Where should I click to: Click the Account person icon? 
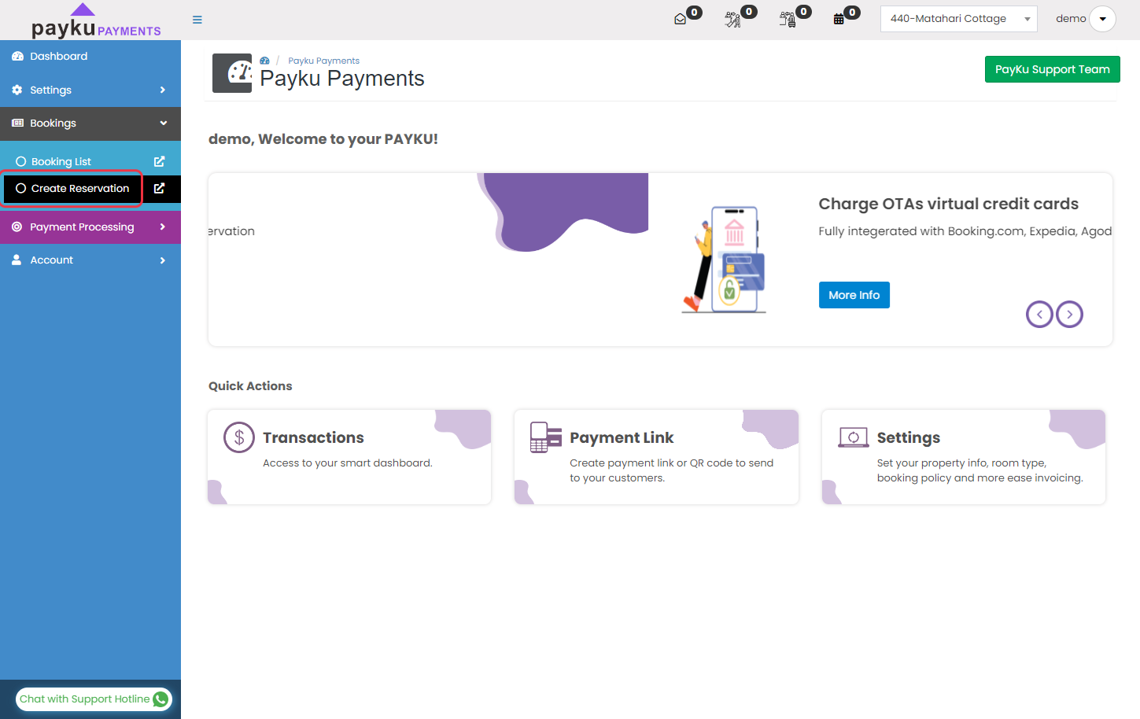[x=17, y=260]
